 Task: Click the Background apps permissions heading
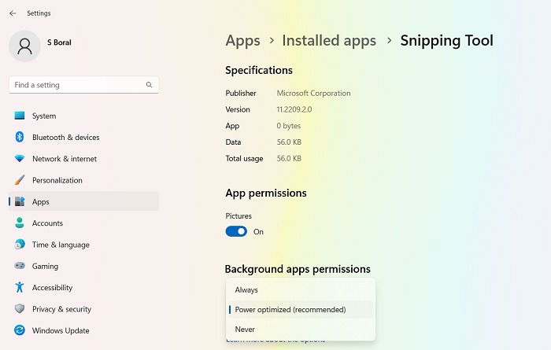click(298, 269)
